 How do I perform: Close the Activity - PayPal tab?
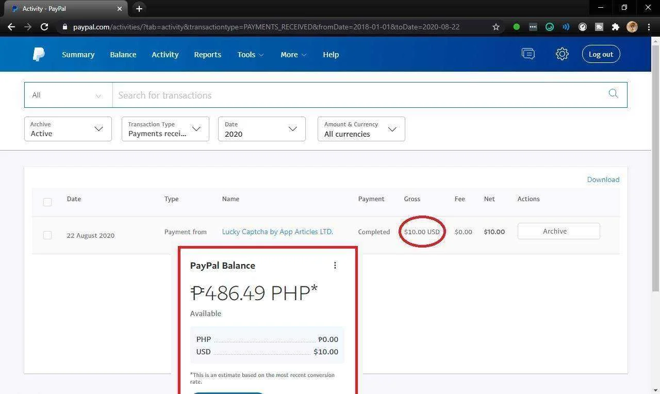click(x=120, y=9)
